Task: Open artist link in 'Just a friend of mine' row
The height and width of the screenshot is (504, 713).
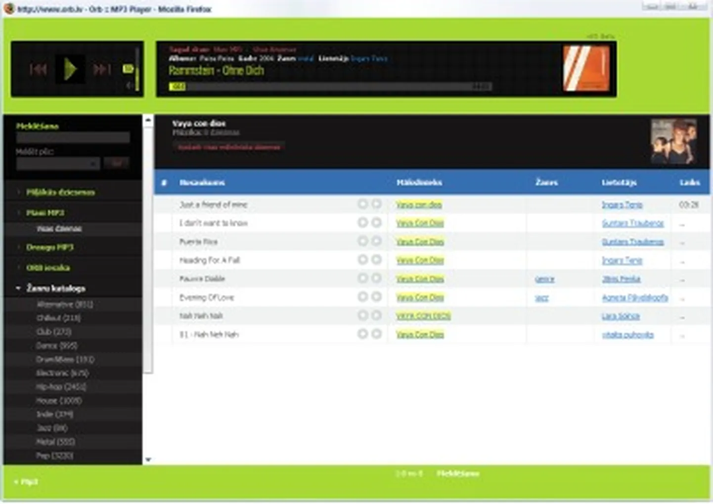Action: pos(419,205)
